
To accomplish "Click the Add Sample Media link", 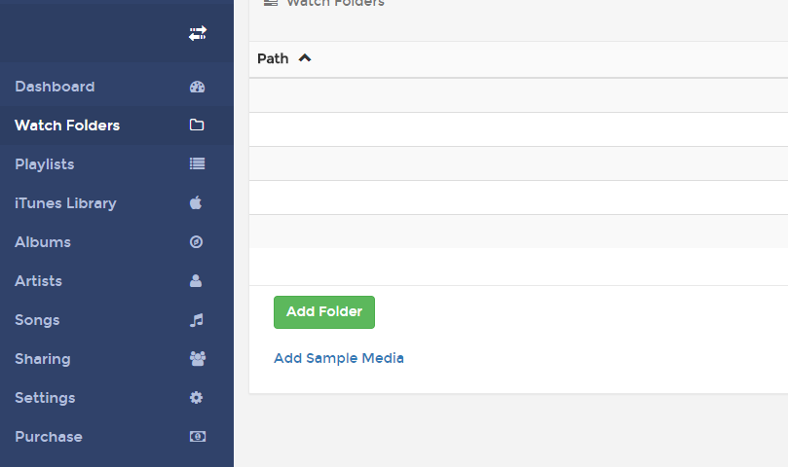I will coord(339,358).
